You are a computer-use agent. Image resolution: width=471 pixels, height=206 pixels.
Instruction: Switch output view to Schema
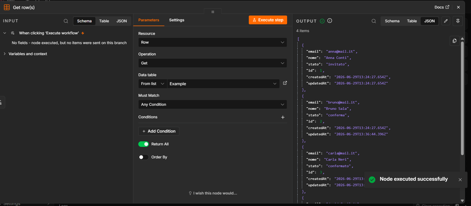click(x=392, y=21)
